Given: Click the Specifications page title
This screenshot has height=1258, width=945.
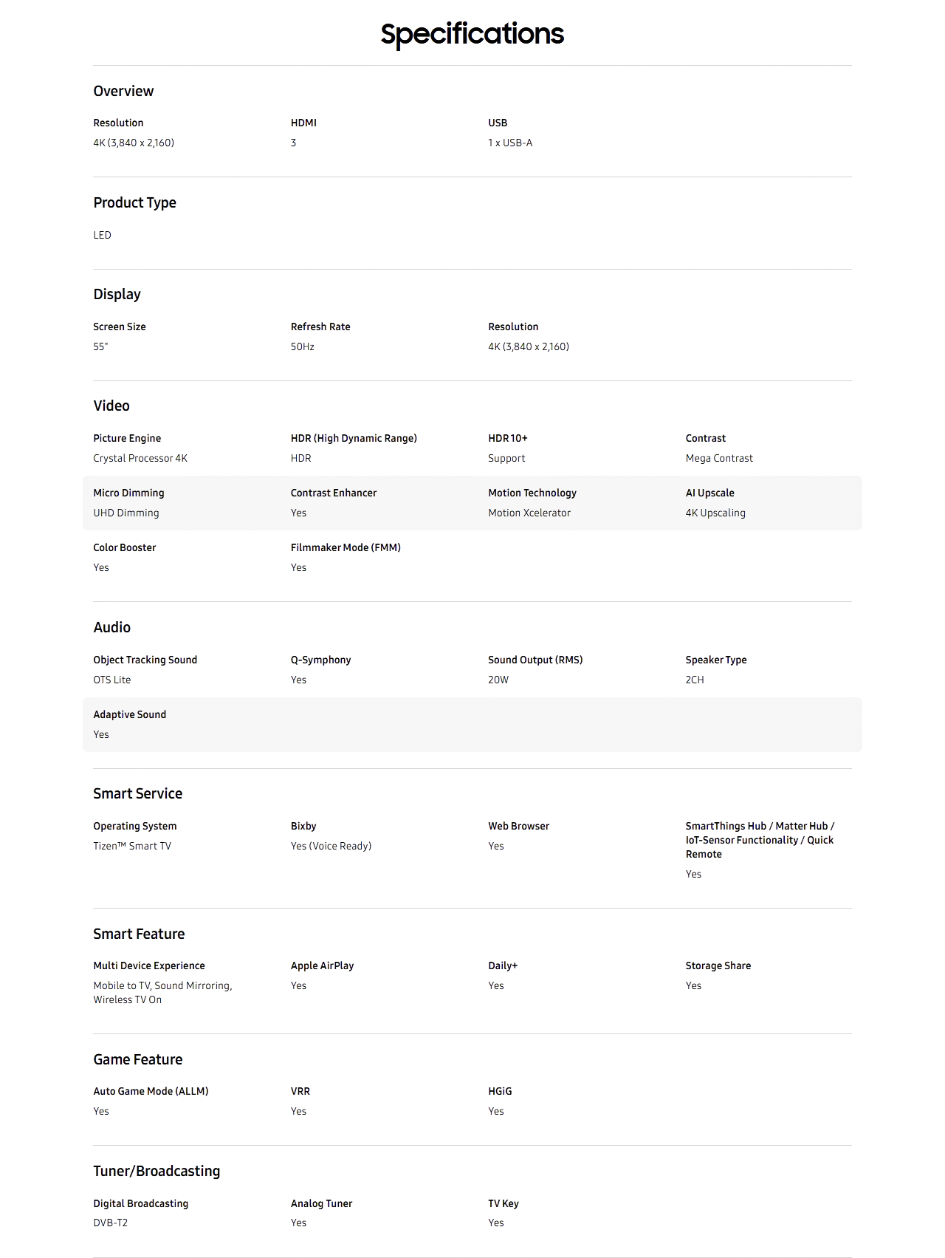Looking at the screenshot, I should pyautogui.click(x=472, y=34).
